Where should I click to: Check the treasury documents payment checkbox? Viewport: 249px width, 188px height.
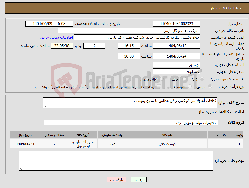click(x=159, y=86)
